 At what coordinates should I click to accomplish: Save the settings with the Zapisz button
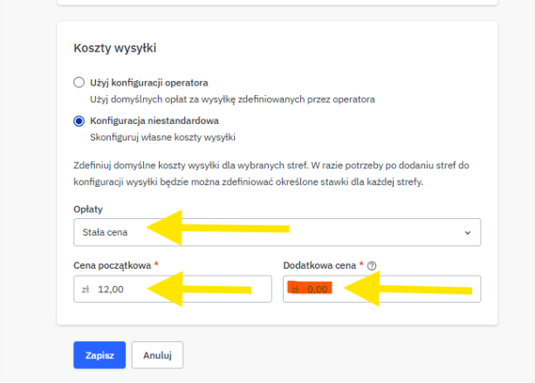(99, 355)
